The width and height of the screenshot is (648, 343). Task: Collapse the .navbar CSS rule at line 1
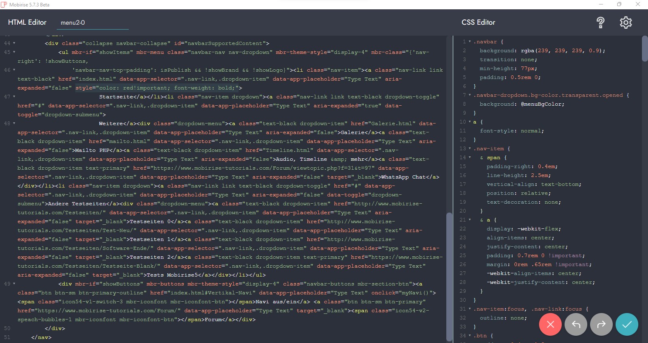(x=470, y=42)
